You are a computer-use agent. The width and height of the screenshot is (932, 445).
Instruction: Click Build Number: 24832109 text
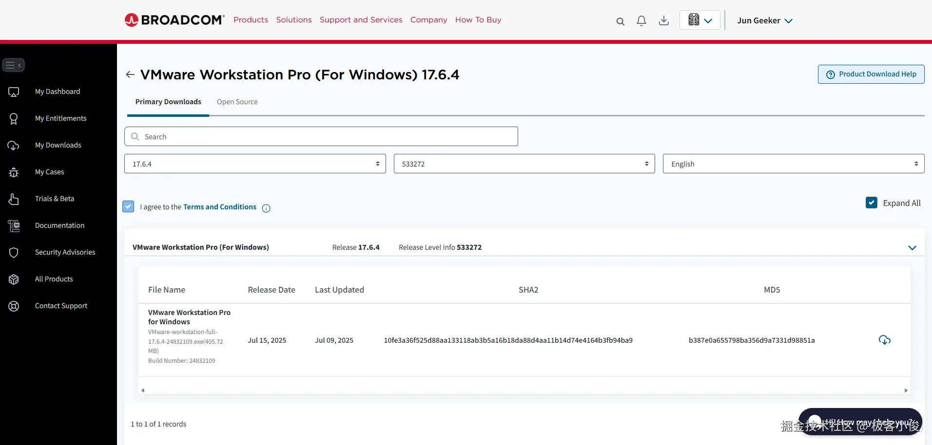(182, 361)
